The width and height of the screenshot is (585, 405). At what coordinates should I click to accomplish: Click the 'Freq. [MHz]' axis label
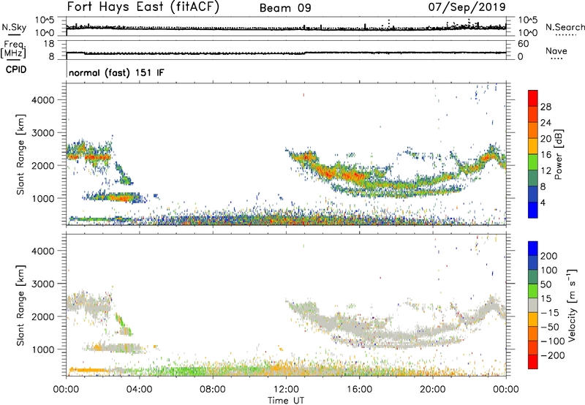pos(13,50)
